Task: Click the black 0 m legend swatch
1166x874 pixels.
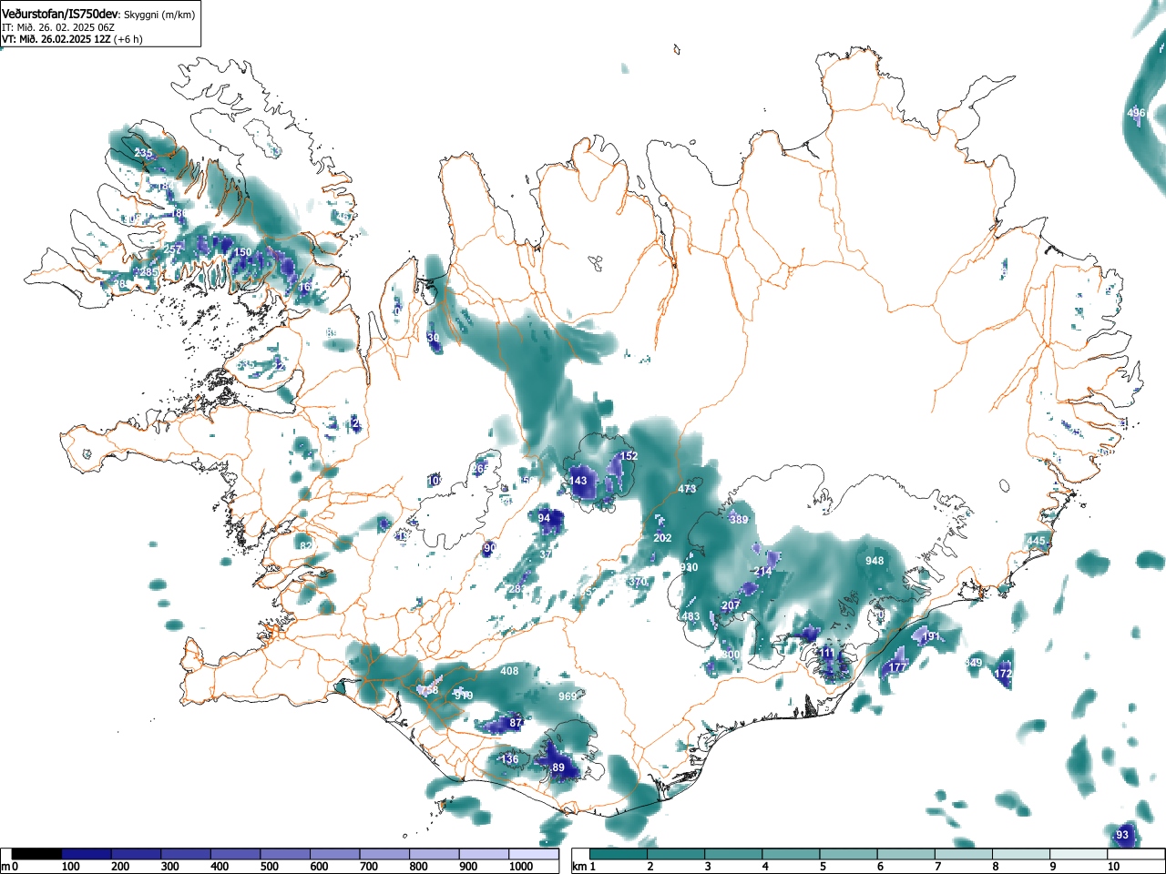Action: pos(37,854)
